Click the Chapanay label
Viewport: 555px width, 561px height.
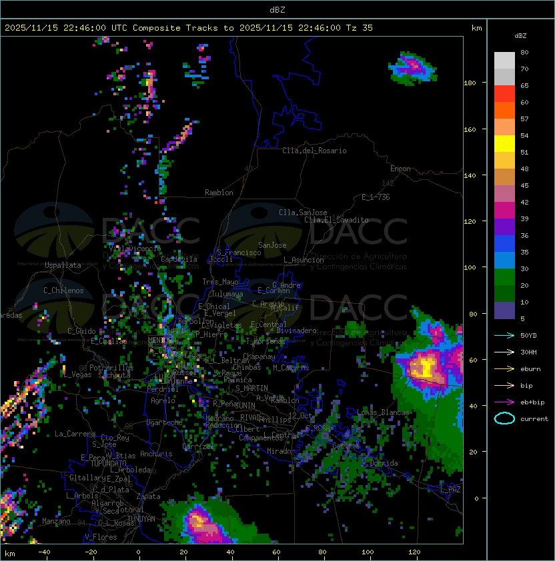point(259,356)
